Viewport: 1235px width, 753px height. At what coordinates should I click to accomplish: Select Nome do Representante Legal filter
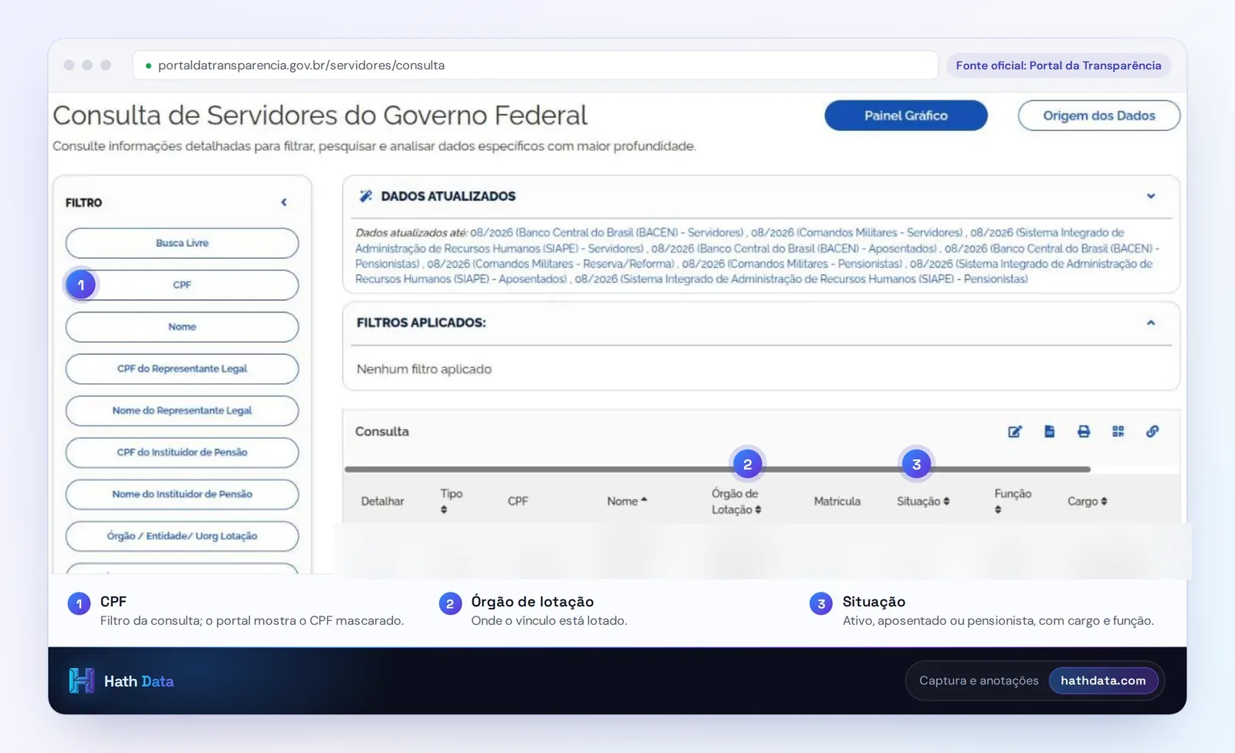click(x=182, y=410)
